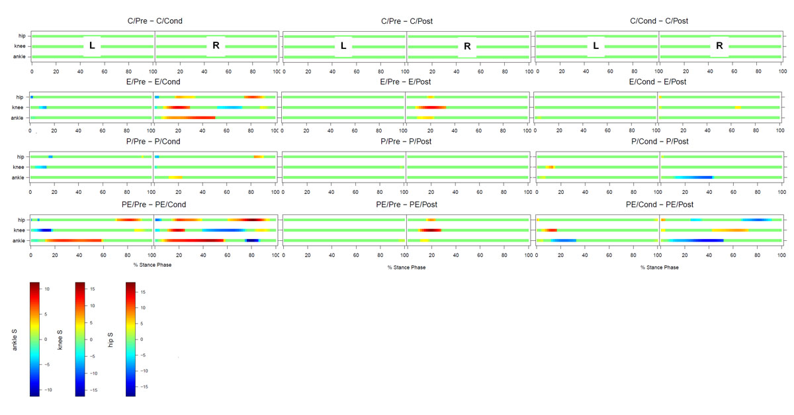
Task: Choose the ankle row label beside PE/Pre − PE/Cond
Action: click(19, 240)
